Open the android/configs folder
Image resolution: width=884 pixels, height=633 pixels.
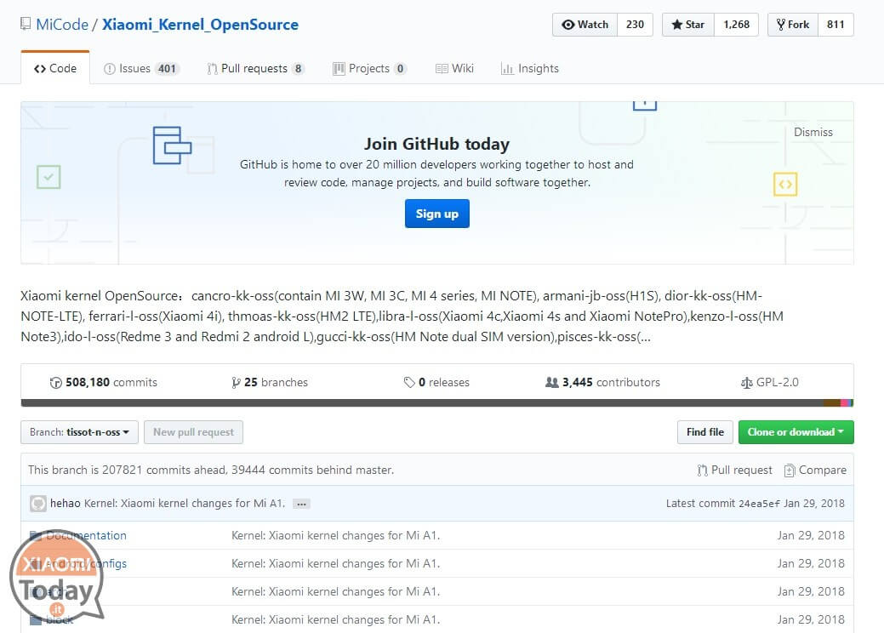click(86, 564)
